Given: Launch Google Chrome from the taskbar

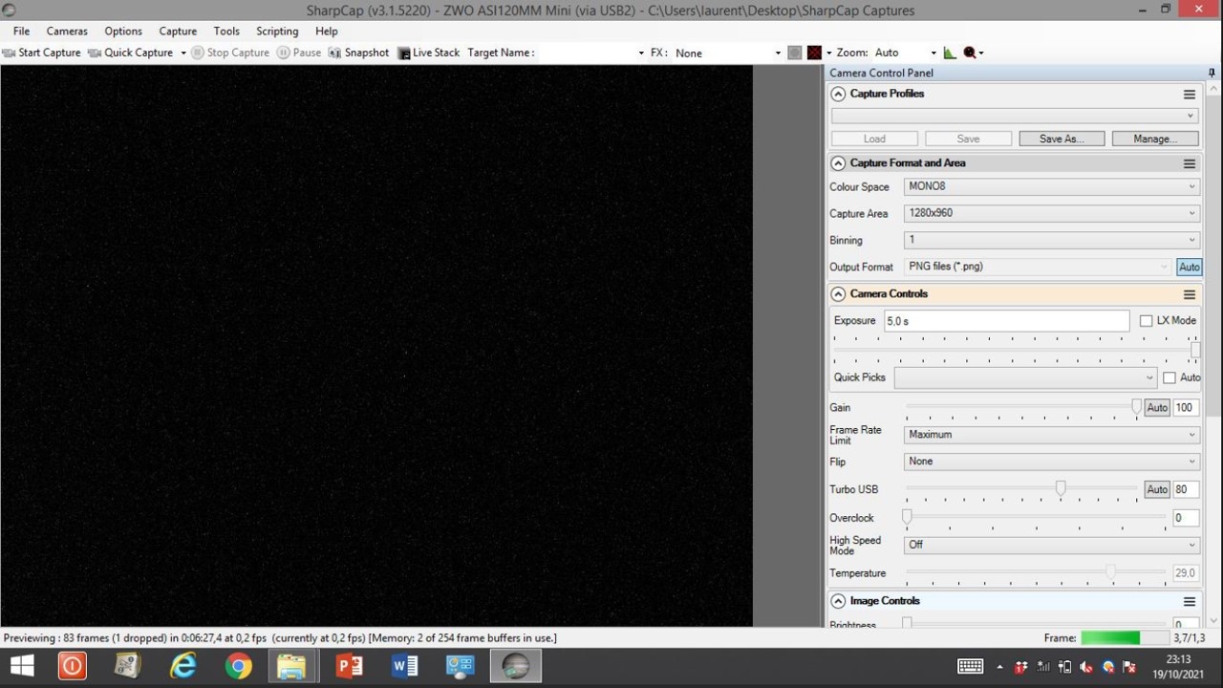Looking at the screenshot, I should [238, 666].
